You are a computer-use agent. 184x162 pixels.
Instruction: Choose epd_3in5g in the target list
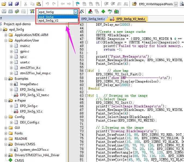58,17
